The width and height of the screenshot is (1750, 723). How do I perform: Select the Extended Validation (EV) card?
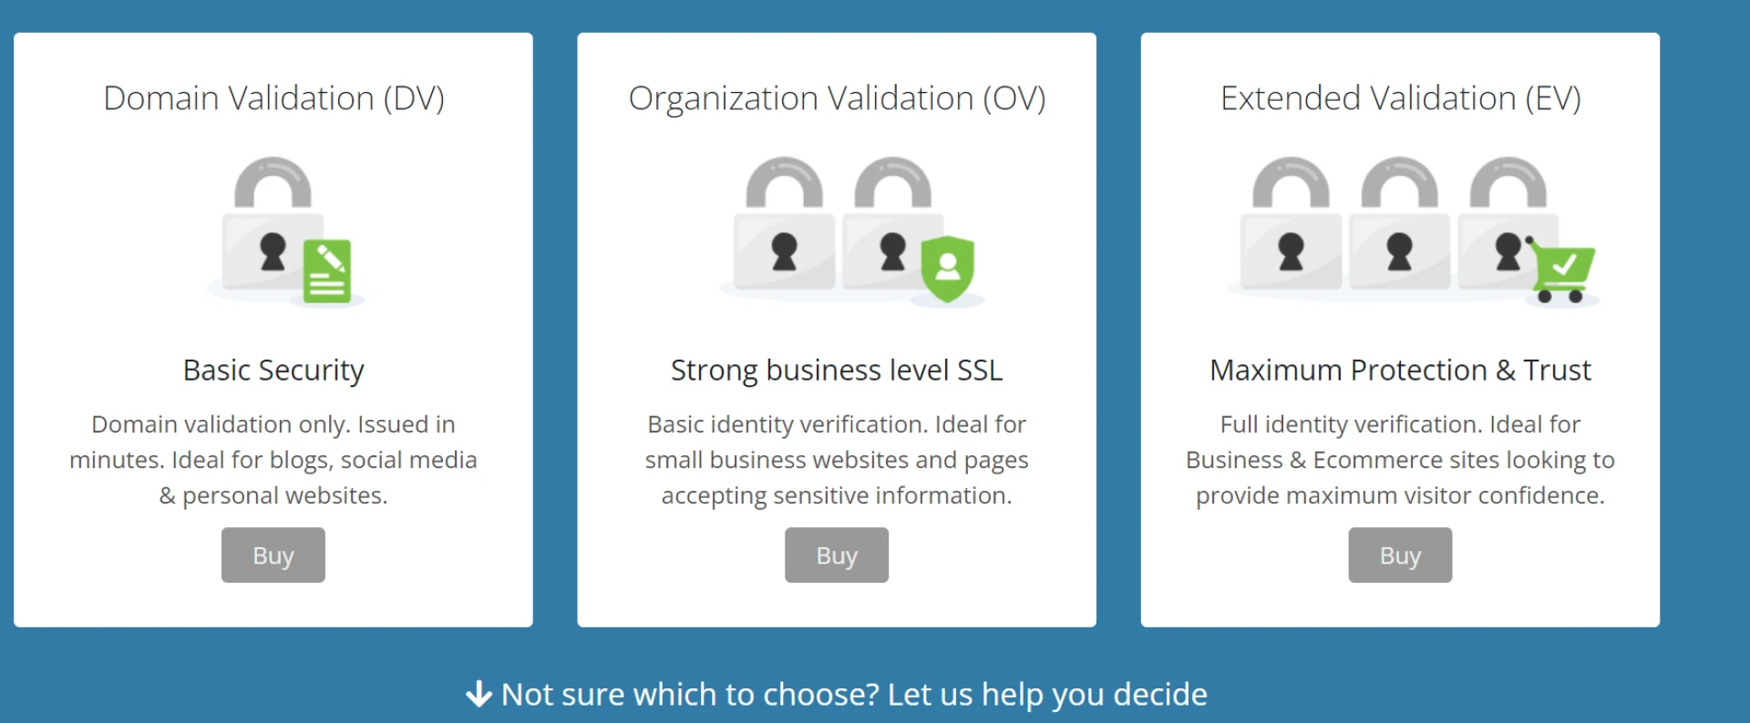(x=1400, y=328)
